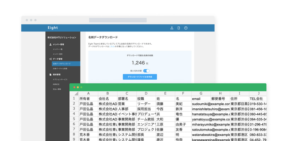The height and width of the screenshot is (141, 283).
Task: Click the cell containing 友香
Action: 183,129
